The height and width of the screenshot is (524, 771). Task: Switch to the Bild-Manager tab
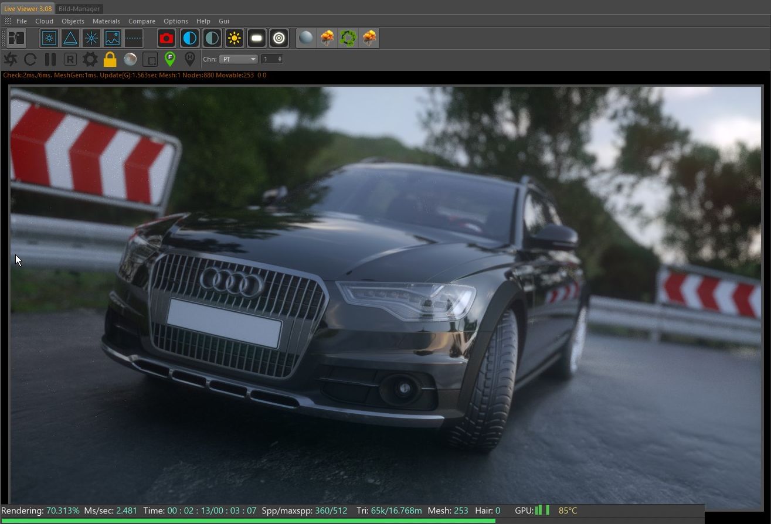point(79,9)
